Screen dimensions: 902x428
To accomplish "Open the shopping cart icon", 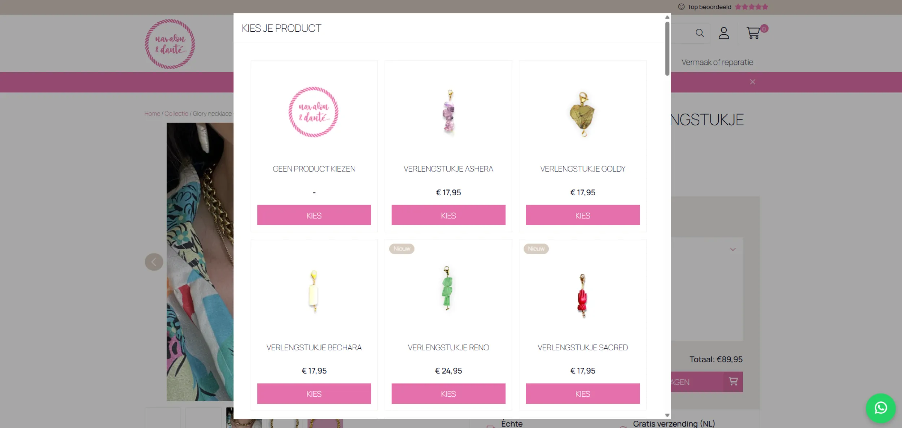I will [x=753, y=33].
